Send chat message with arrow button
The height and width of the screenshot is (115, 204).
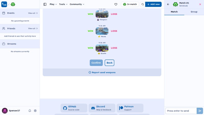click(200, 111)
